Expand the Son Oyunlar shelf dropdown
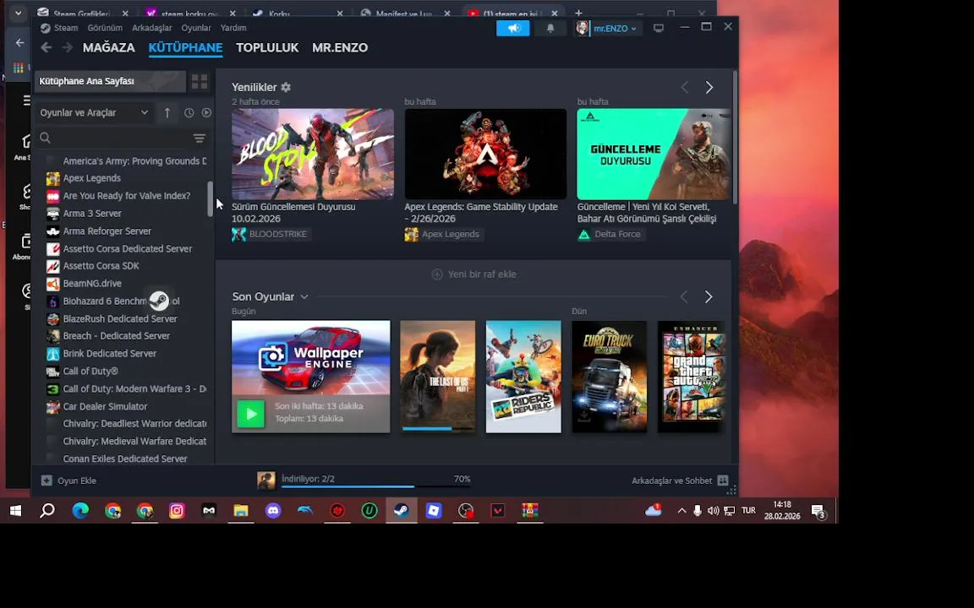The width and height of the screenshot is (974, 608). pos(304,297)
